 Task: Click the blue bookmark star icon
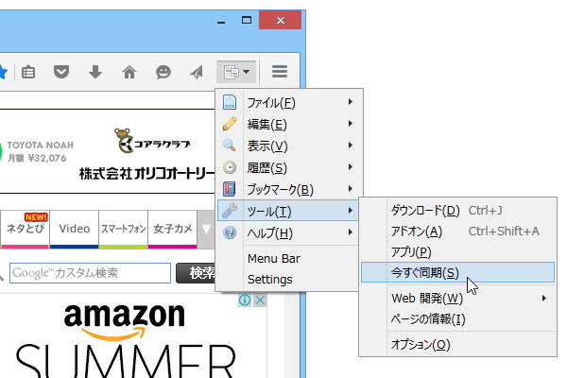click(3, 72)
